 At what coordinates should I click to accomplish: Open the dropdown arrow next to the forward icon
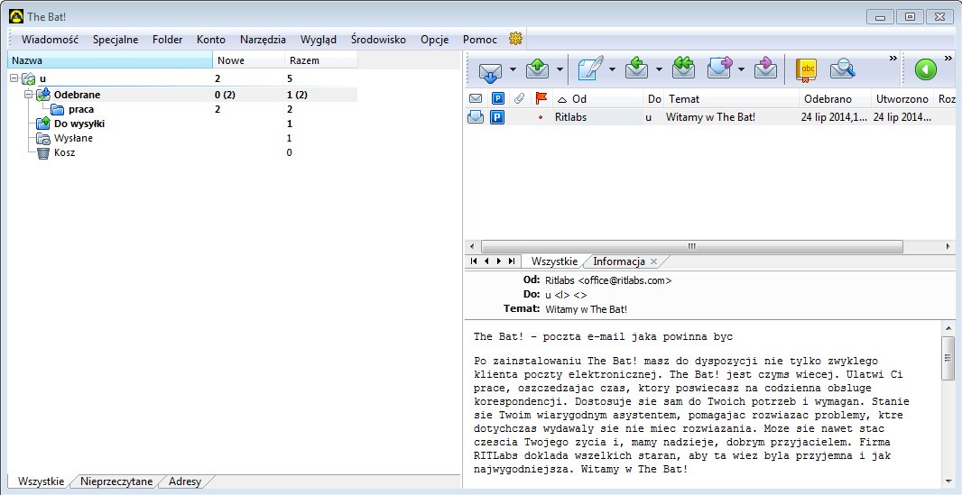(x=741, y=69)
